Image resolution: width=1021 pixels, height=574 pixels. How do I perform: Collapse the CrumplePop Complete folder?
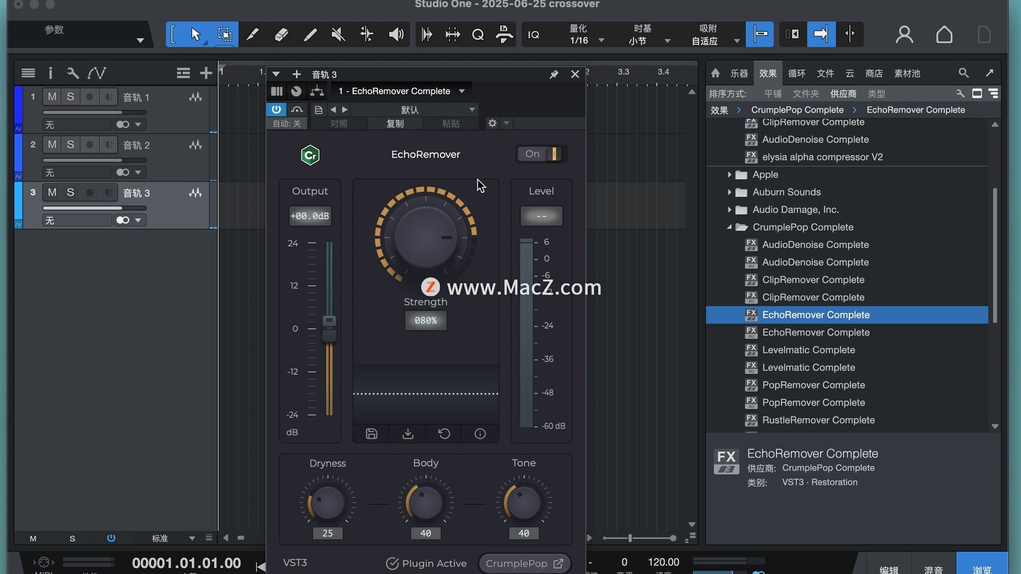click(x=729, y=227)
